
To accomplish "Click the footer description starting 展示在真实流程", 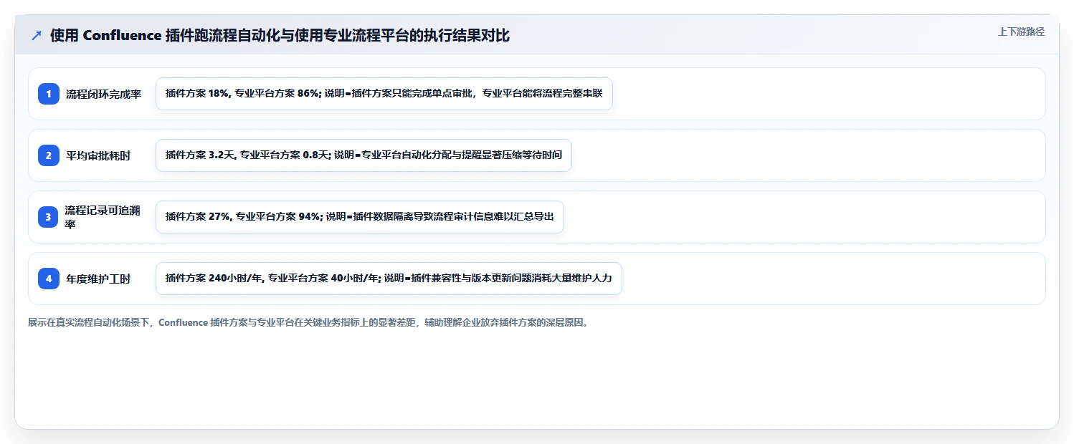I will tap(308, 322).
